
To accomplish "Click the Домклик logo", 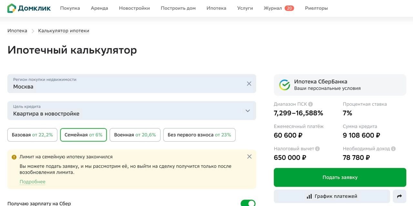I will coord(29,8).
